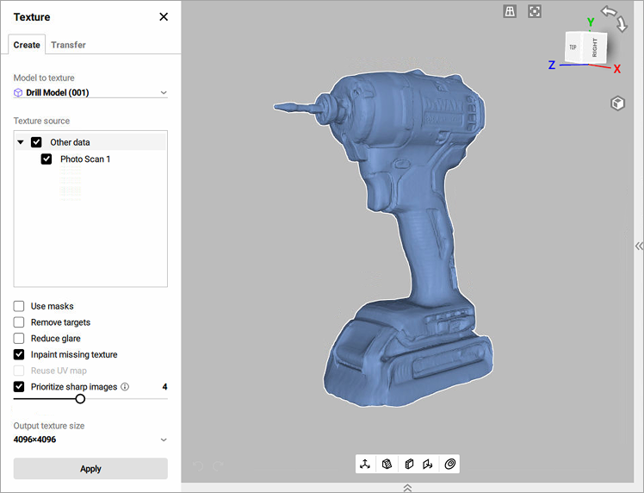
Task: Uncheck Inpaint missing texture
Action: (x=19, y=354)
